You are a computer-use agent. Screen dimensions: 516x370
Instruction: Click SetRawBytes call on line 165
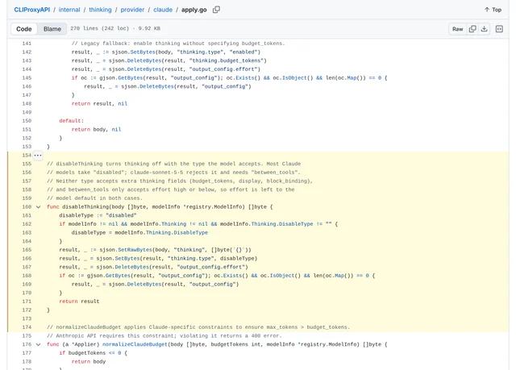(x=135, y=250)
